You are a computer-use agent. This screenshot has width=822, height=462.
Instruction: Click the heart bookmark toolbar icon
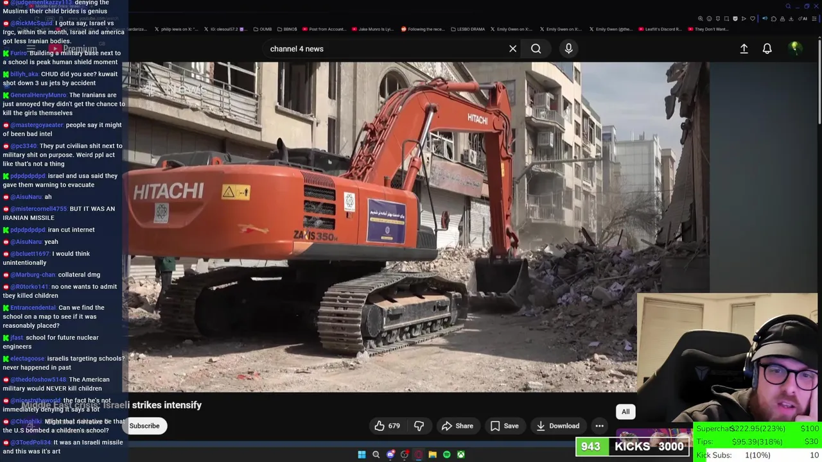click(753, 19)
